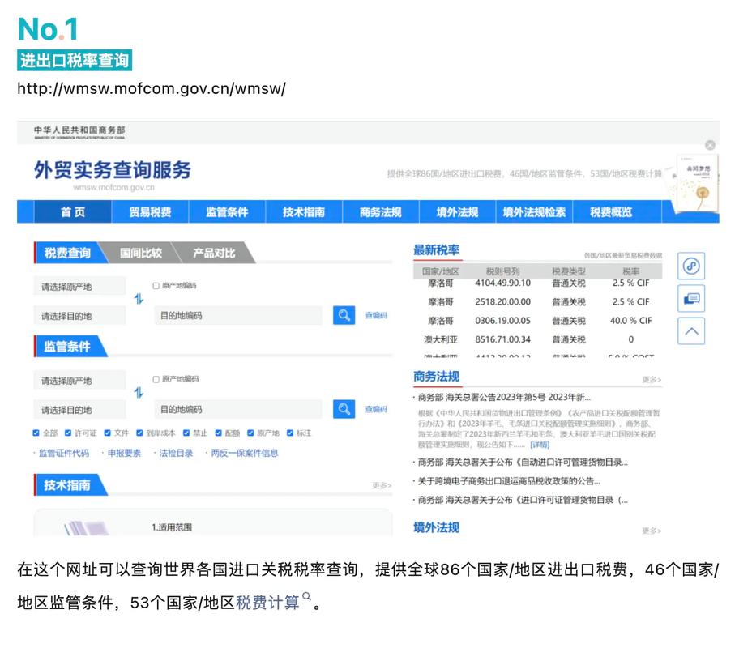The width and height of the screenshot is (752, 648).
Task: Click the Ministry of Commerce logo header
Action: pos(79,132)
